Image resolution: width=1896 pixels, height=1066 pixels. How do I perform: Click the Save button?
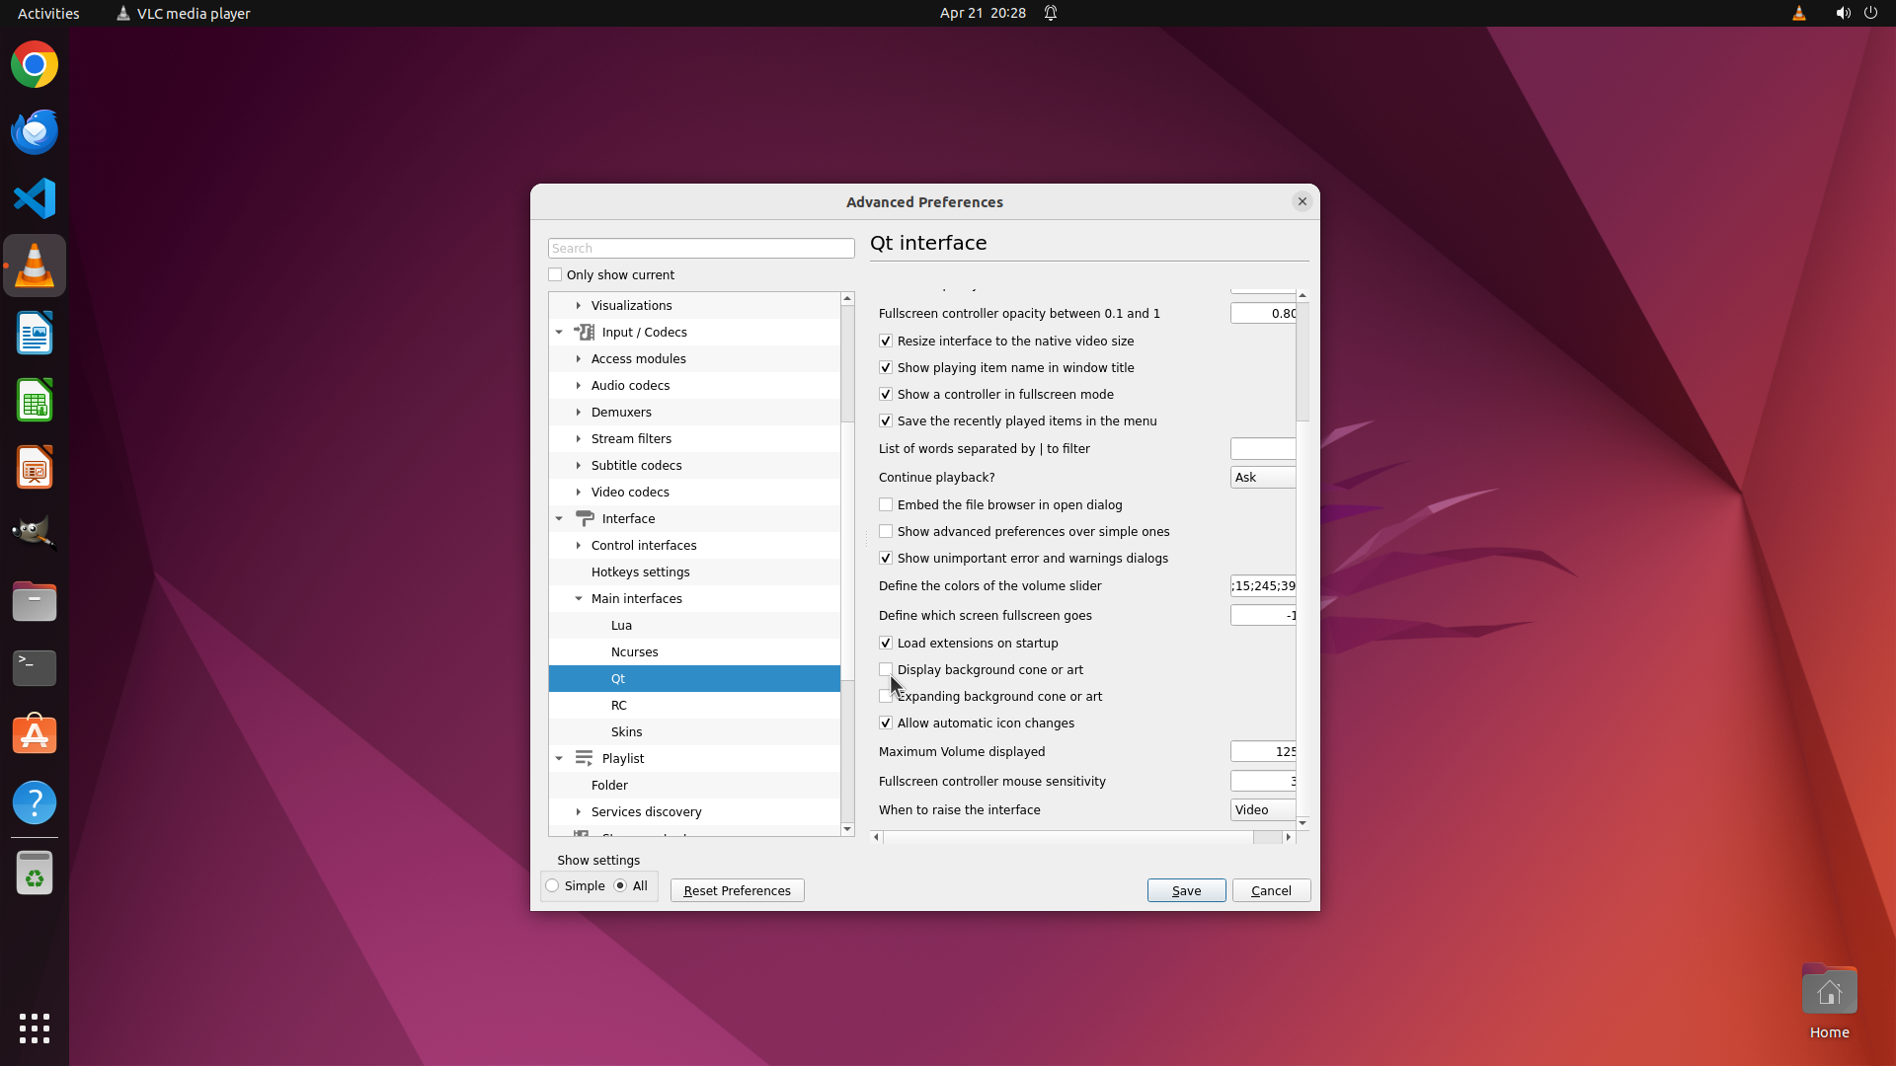coord(1186,890)
